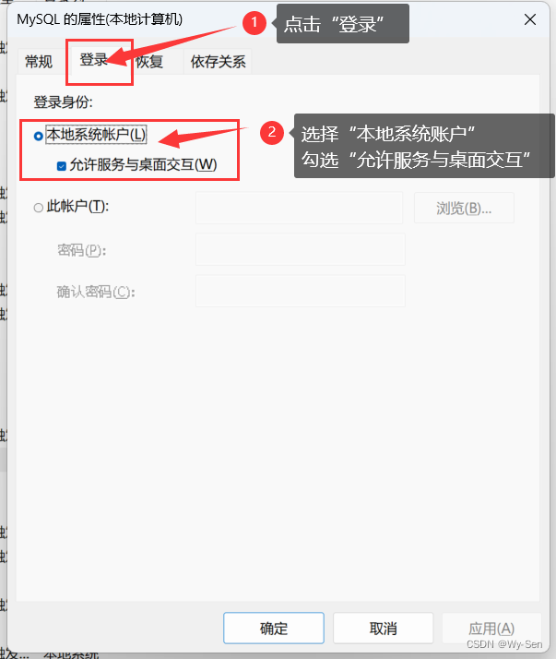
Task: Click the 密码(P) password field
Action: click(x=301, y=249)
